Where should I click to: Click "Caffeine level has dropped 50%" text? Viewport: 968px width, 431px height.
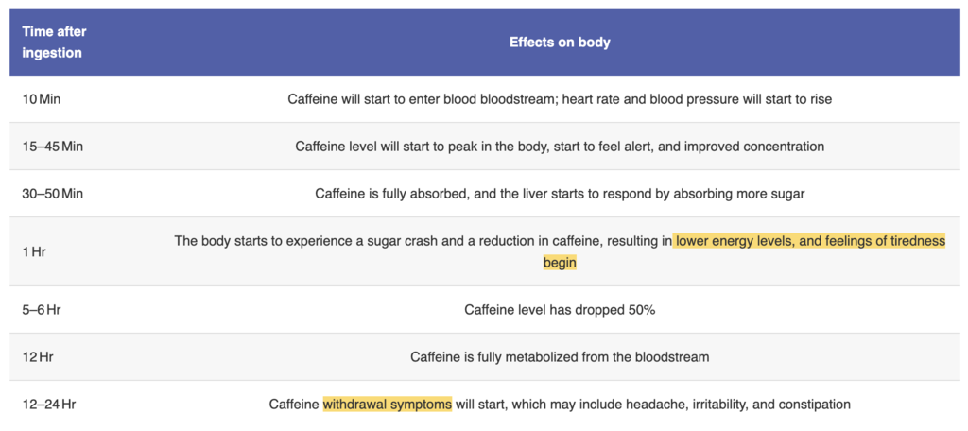click(x=560, y=310)
